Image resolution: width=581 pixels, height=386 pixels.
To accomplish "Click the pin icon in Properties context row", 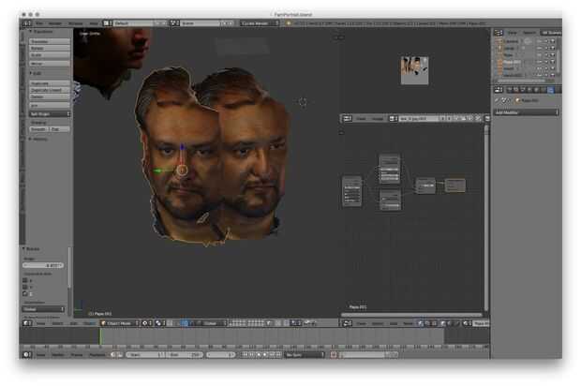I will [x=498, y=100].
